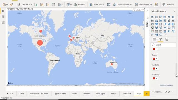Open the Format paint roller tab

(x=160, y=39)
